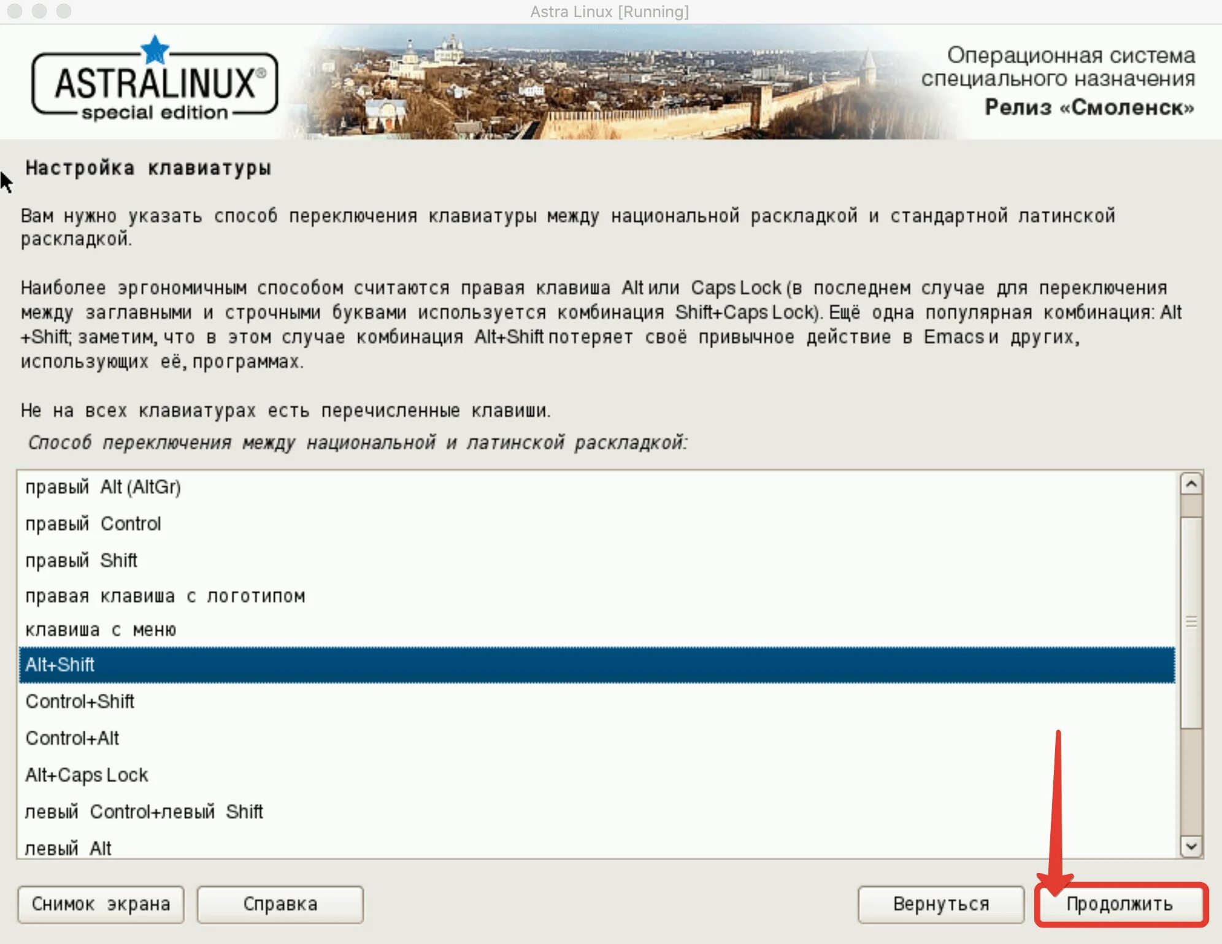The width and height of the screenshot is (1222, 944).
Task: Select Control+Shift in the list
Action: pos(596,701)
